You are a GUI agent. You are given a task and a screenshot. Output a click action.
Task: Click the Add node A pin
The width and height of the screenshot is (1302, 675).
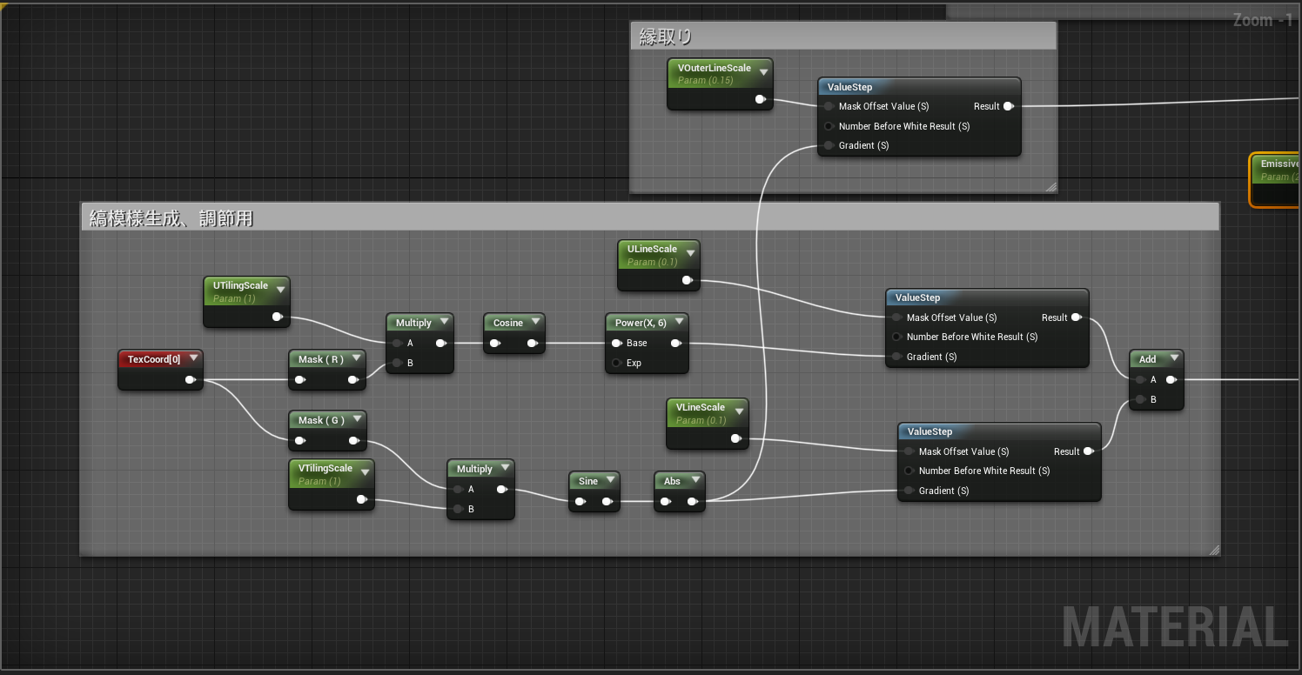tap(1140, 379)
